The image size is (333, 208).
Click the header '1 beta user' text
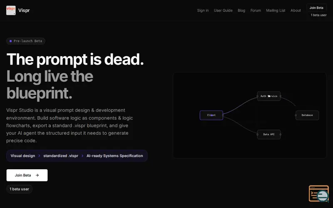pos(318,15)
